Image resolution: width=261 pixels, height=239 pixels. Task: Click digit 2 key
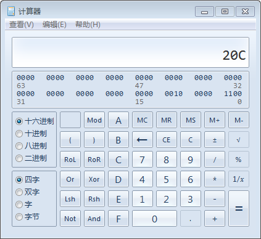pyautogui.click(x=167, y=199)
